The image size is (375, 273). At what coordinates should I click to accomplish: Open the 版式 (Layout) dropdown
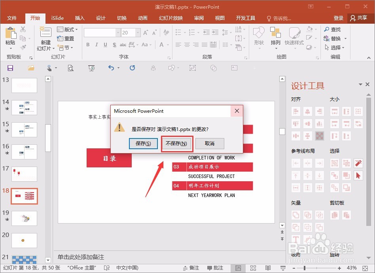68,29
